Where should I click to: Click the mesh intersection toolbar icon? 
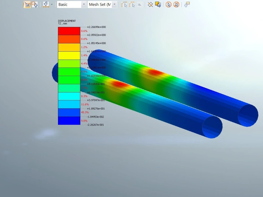click(x=150, y=4)
